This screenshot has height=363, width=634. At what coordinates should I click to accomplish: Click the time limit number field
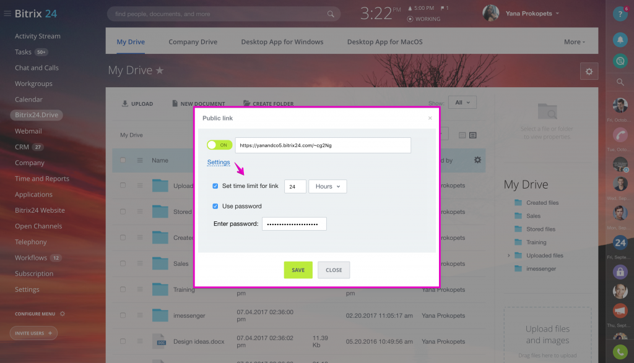tap(295, 187)
